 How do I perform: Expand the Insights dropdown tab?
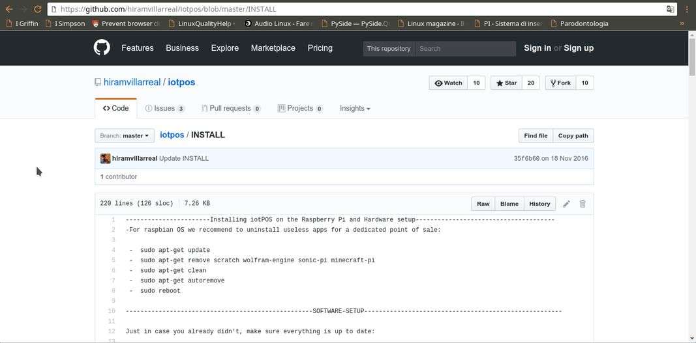point(354,108)
